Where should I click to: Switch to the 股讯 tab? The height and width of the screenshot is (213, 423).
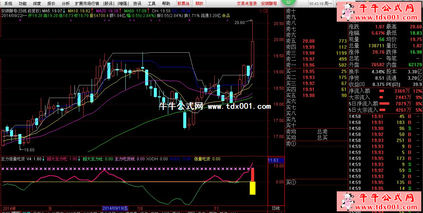coord(108,3)
